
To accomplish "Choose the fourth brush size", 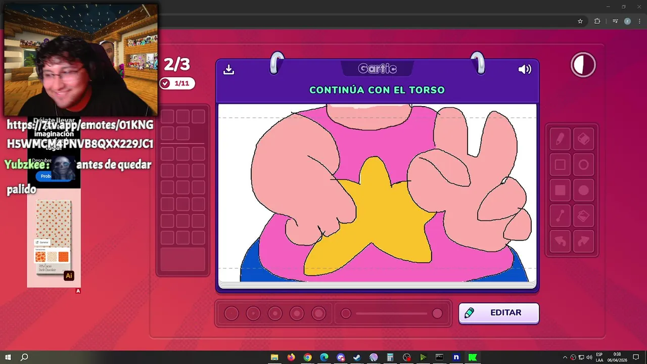I will click(297, 313).
